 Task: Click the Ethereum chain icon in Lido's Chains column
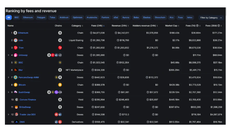[x=60, y=40]
